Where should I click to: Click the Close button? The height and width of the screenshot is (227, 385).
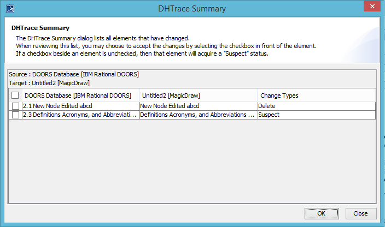pyautogui.click(x=361, y=213)
